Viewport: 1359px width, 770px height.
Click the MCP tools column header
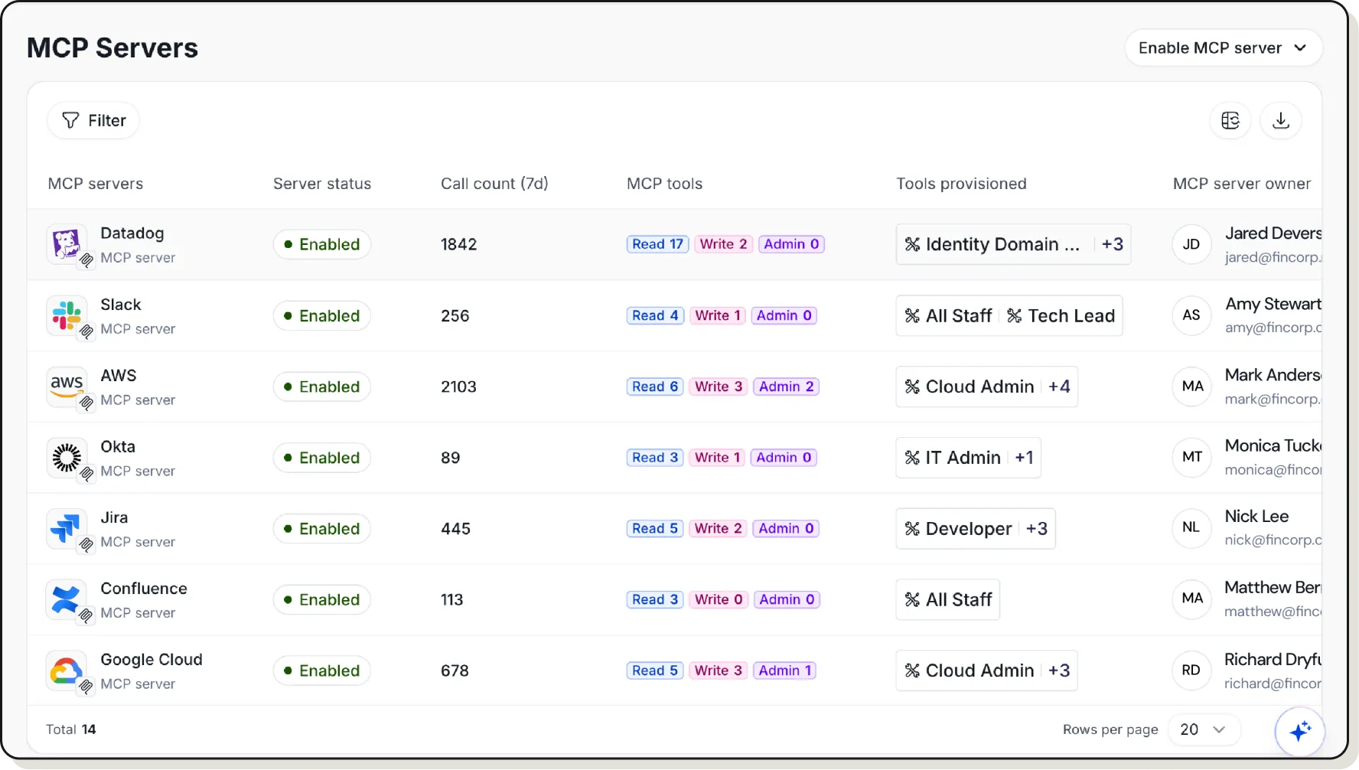click(x=664, y=184)
